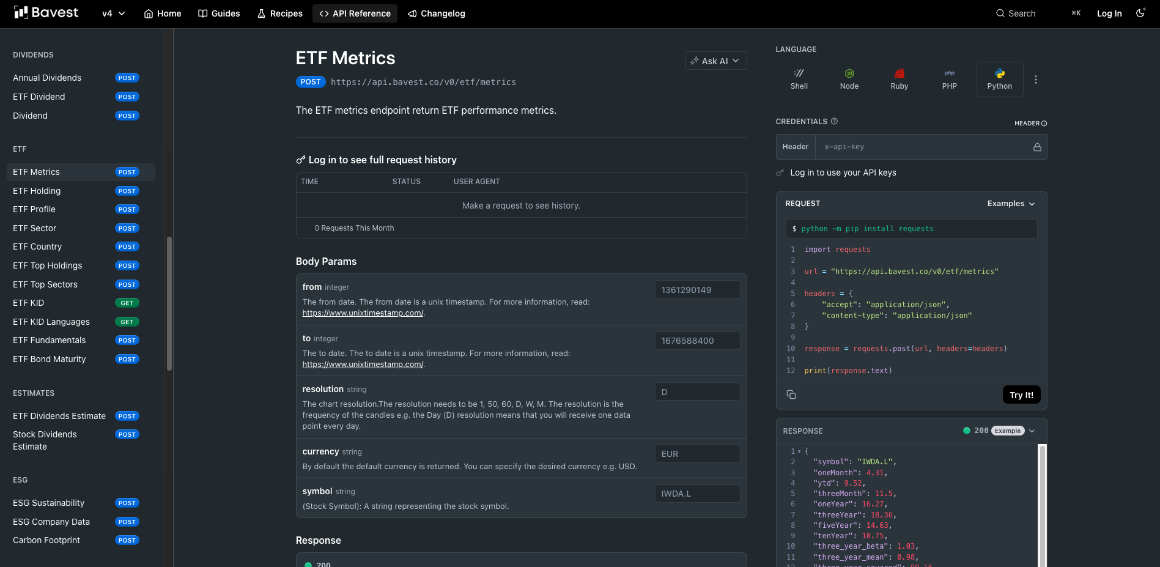Click the symbol input field

click(697, 494)
